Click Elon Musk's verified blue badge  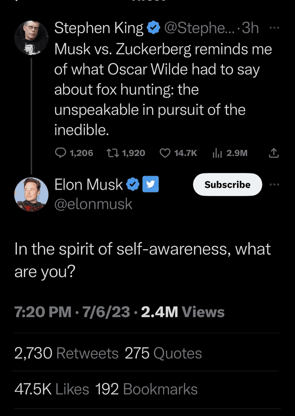click(133, 184)
